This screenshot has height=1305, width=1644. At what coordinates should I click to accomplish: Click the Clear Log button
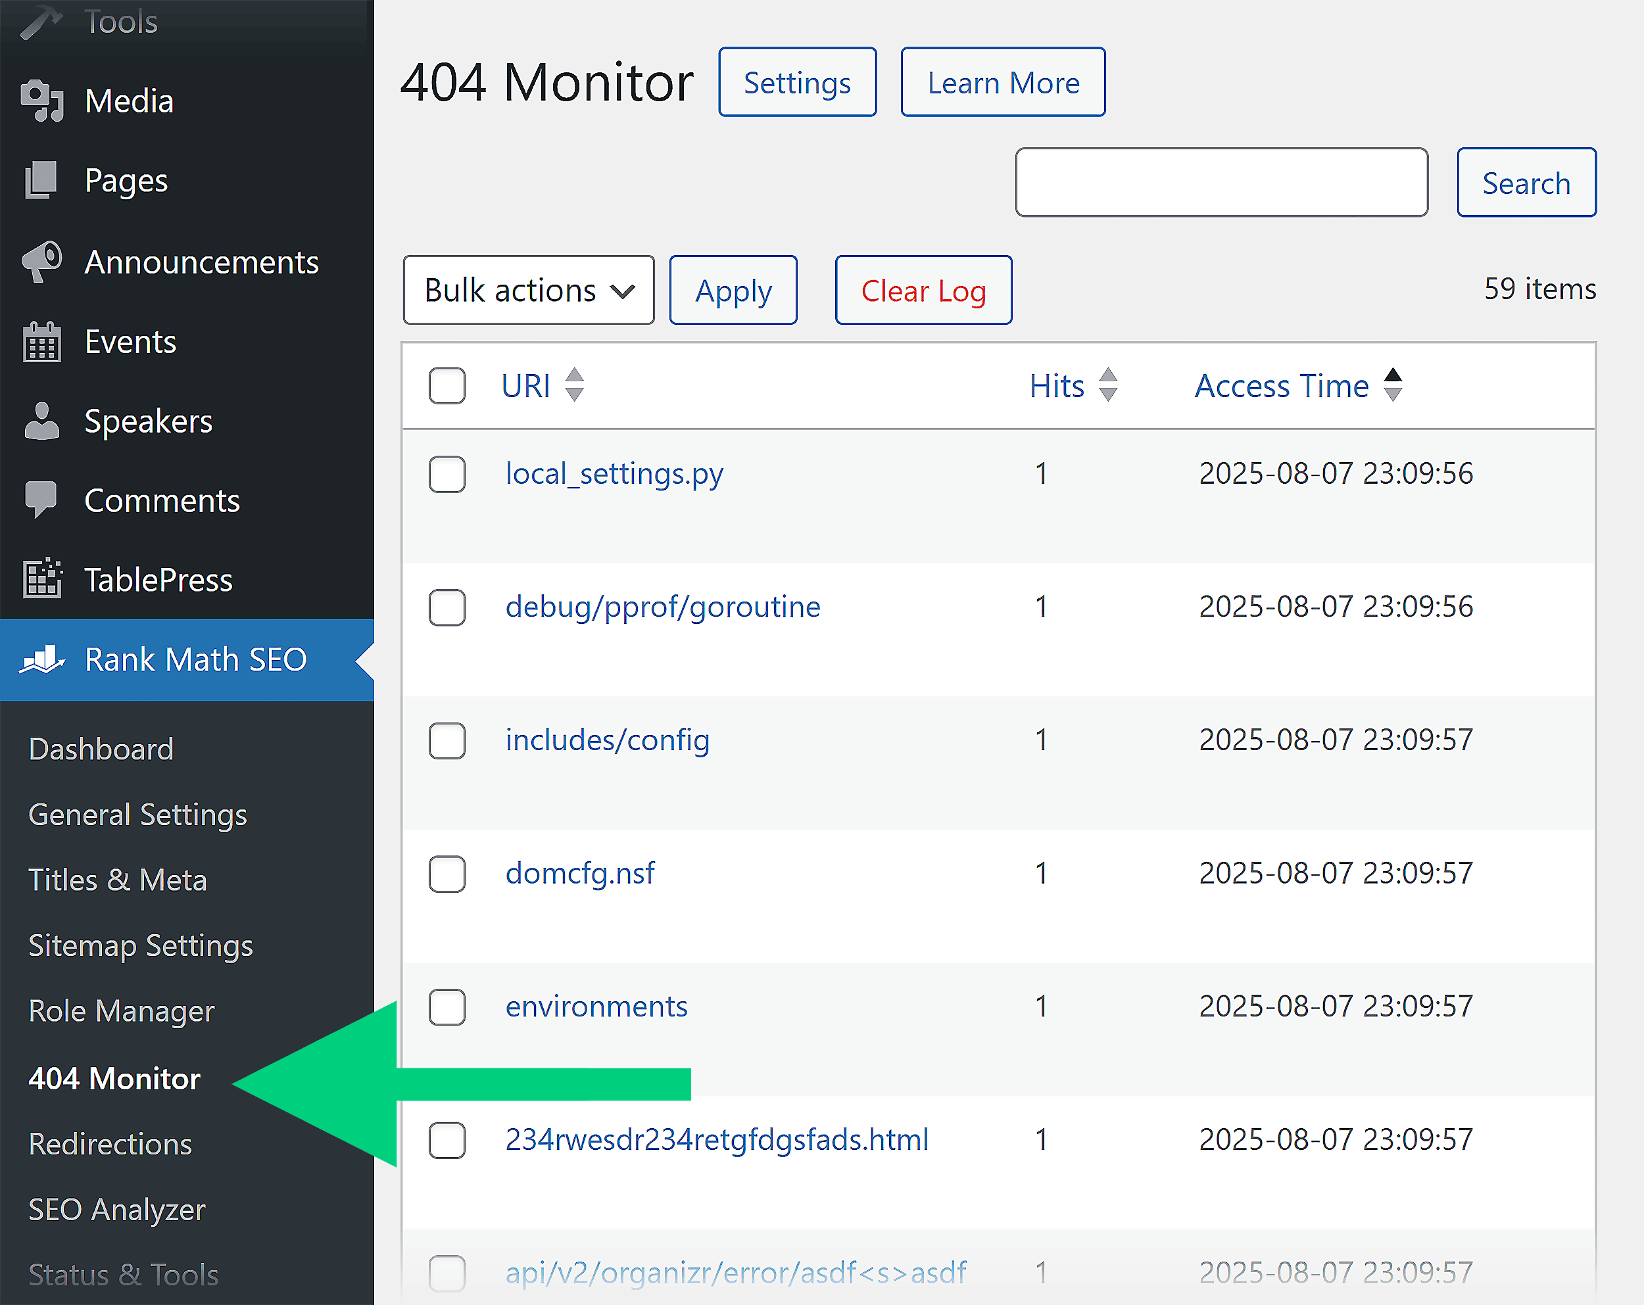(x=923, y=290)
